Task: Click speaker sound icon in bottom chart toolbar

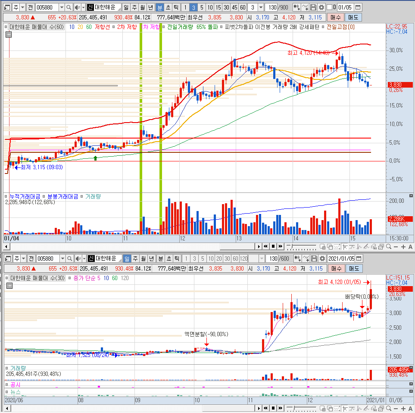Action: (x=78, y=259)
